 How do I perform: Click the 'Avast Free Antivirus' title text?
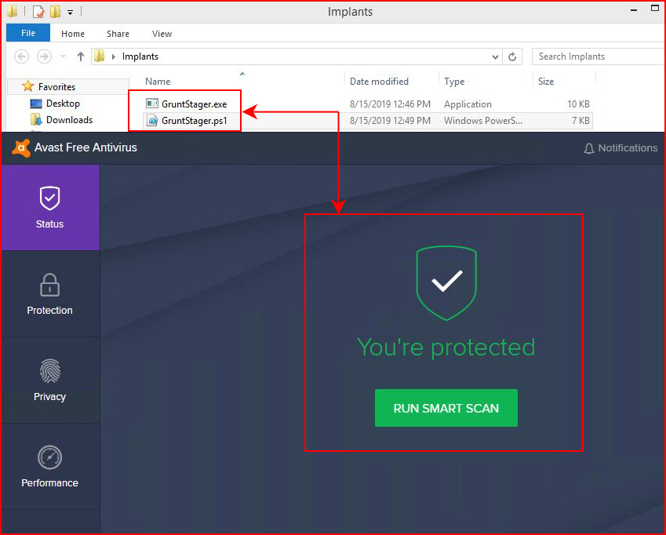(x=86, y=147)
